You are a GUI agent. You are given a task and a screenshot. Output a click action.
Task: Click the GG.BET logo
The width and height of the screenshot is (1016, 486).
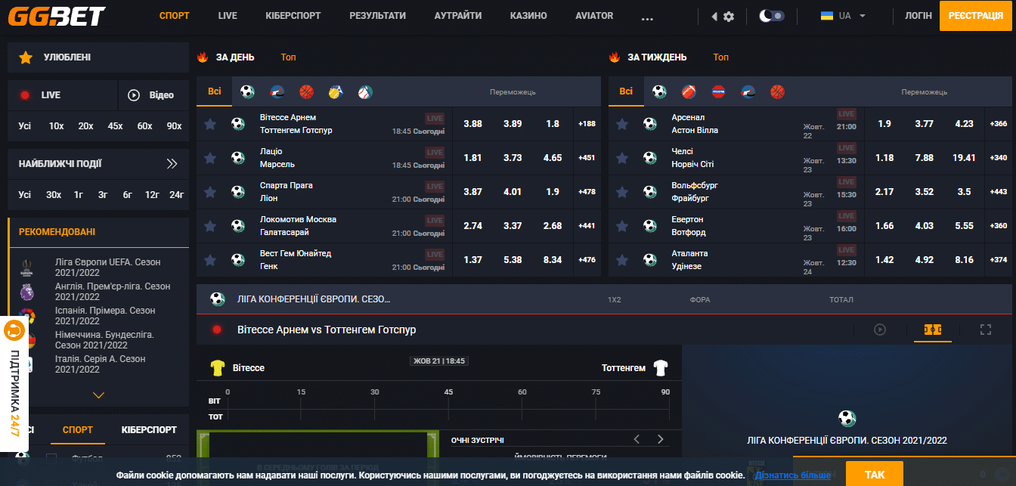click(56, 16)
